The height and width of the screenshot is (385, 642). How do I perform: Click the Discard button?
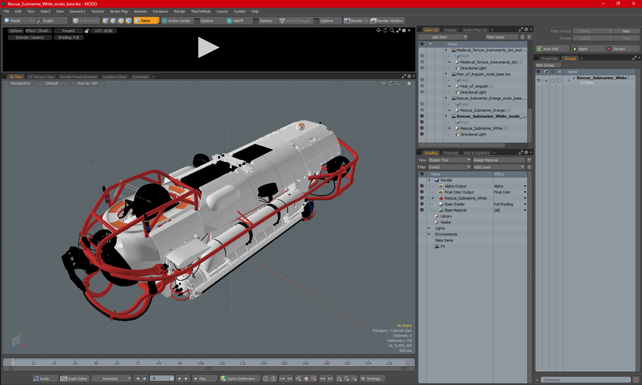click(x=623, y=49)
